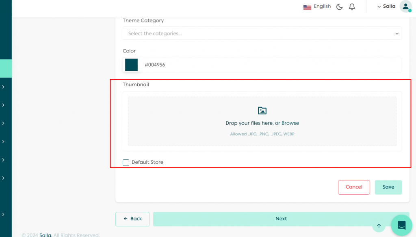Expand the bottommost sidebar chevron

pos(3,215)
